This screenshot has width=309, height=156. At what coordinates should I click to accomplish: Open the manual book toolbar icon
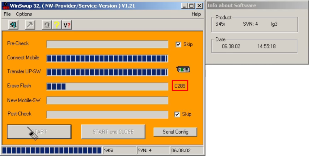point(47,25)
